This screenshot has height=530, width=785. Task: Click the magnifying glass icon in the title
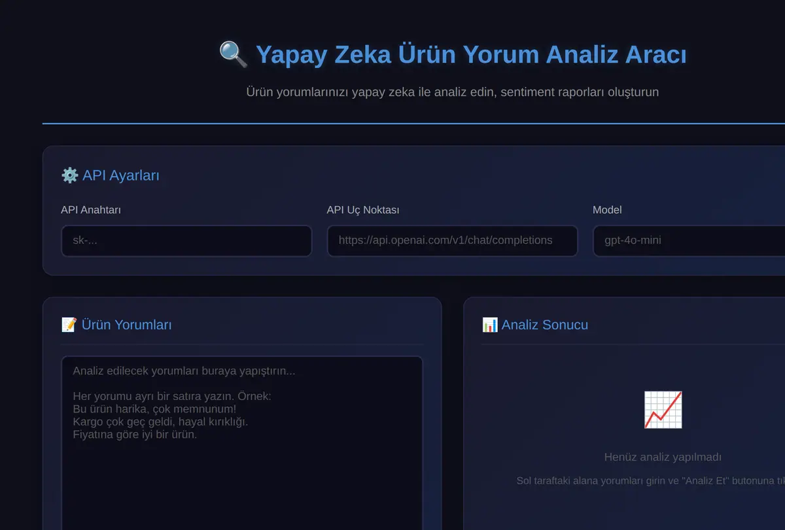pos(234,54)
